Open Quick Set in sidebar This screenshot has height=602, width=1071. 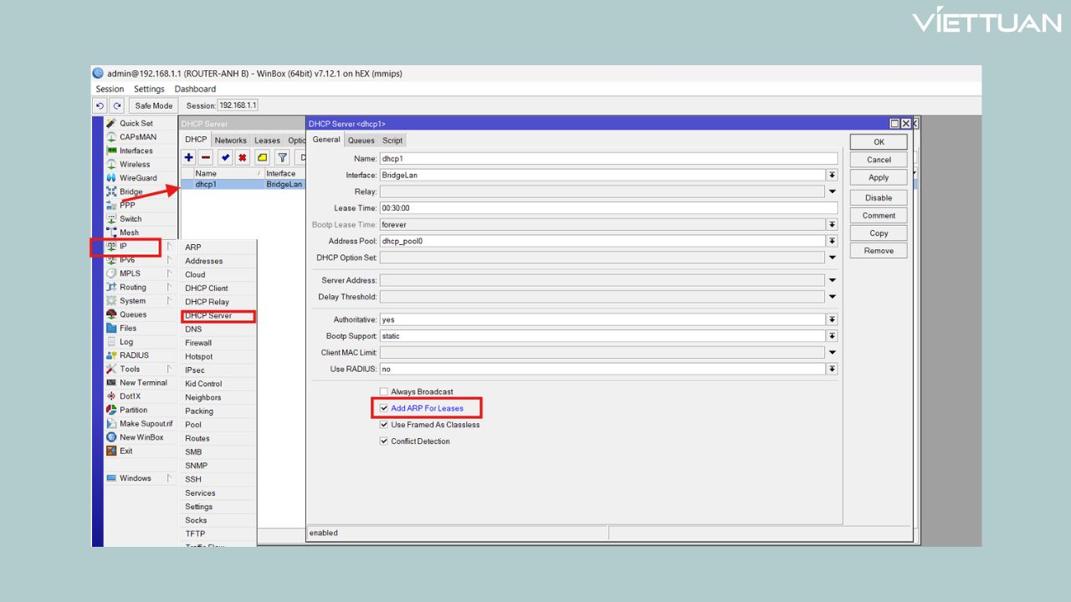point(136,123)
